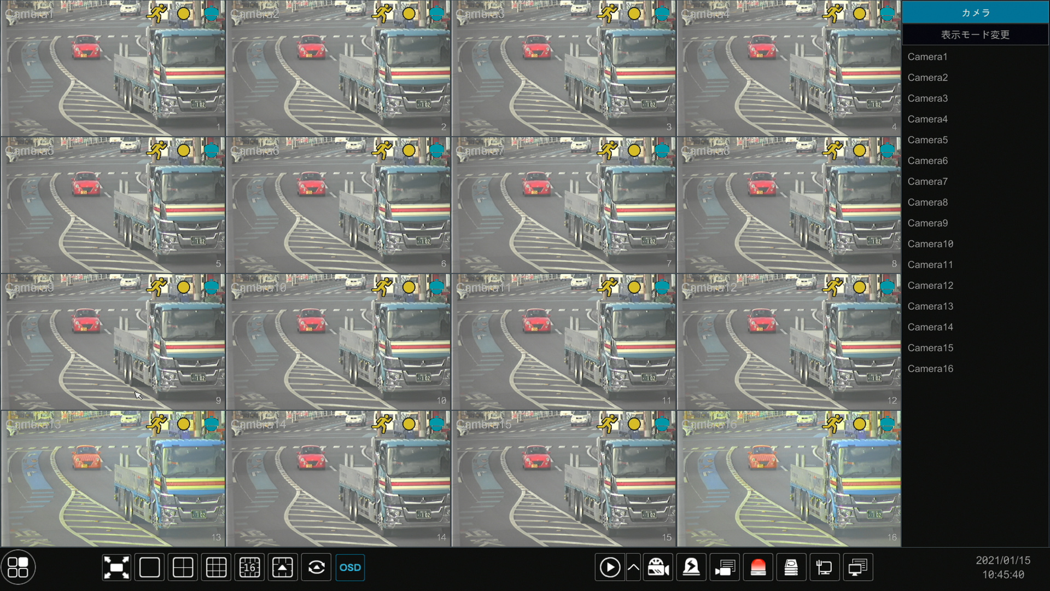Select Camera3 in the camera list
1050x591 pixels.
point(976,99)
